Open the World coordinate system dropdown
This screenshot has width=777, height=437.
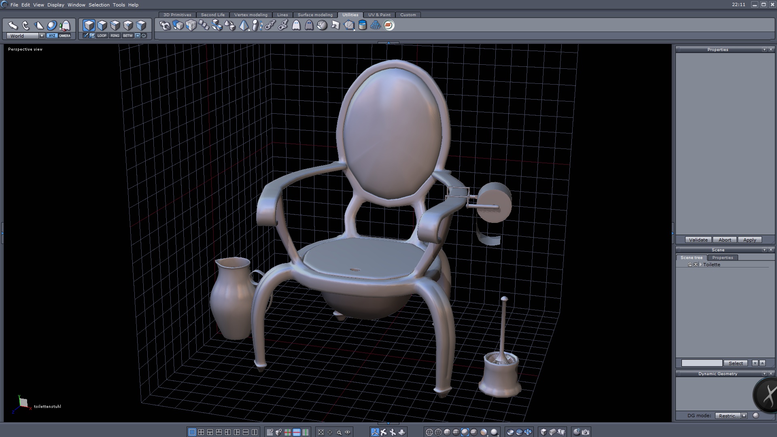pyautogui.click(x=42, y=36)
